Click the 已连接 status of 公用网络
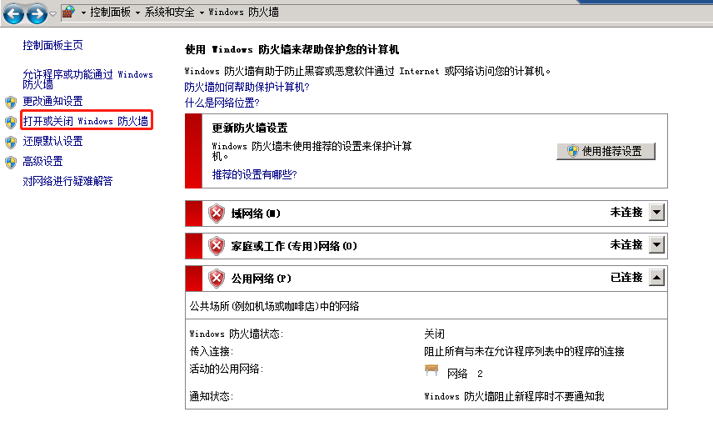Screen dimensions: 713x432 pyautogui.click(x=626, y=277)
